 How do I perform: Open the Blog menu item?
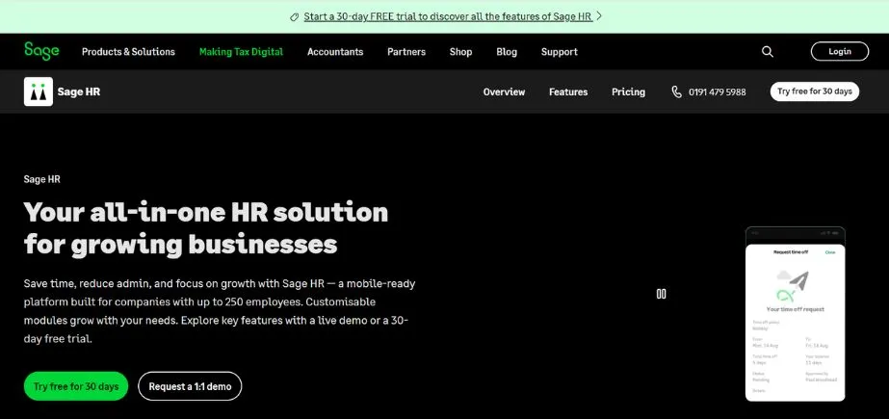[507, 52]
